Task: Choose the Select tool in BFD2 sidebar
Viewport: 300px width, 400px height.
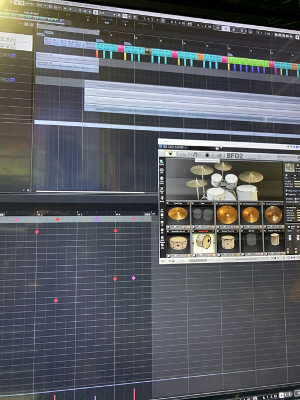Action: pos(162,162)
